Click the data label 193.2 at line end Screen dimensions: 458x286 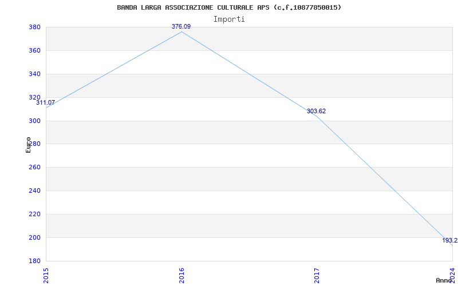[450, 240]
